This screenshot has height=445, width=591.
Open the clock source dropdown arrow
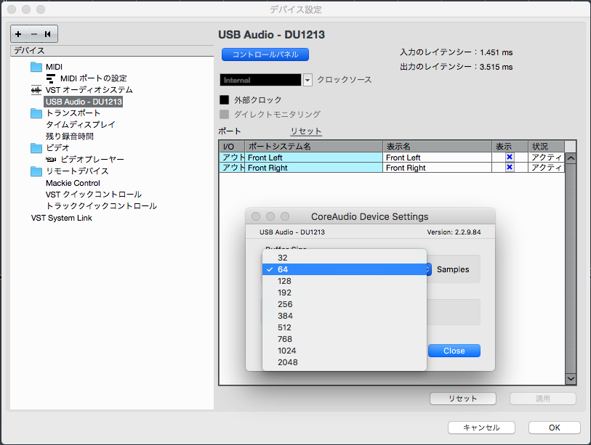click(307, 80)
